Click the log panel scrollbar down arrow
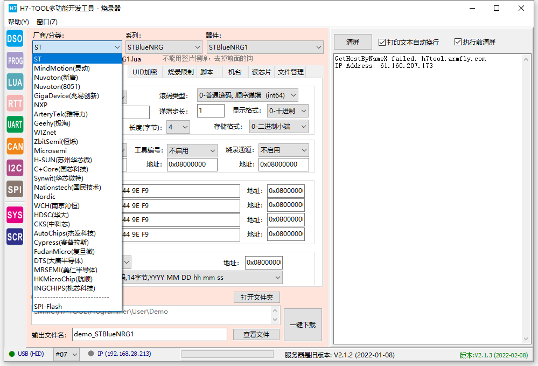The width and height of the screenshot is (538, 366). click(x=526, y=339)
